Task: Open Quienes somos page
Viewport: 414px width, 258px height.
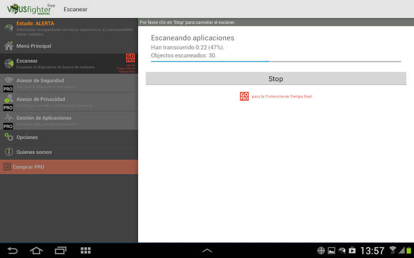Action: pyautogui.click(x=69, y=152)
